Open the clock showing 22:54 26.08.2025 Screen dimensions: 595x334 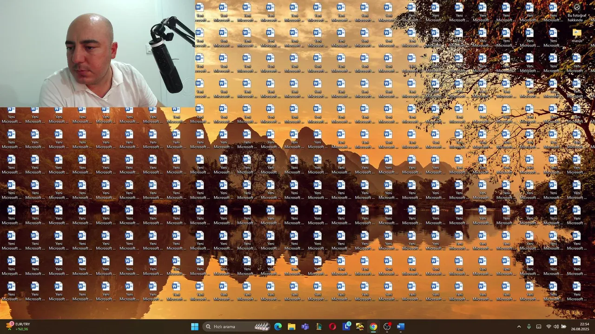pos(580,327)
